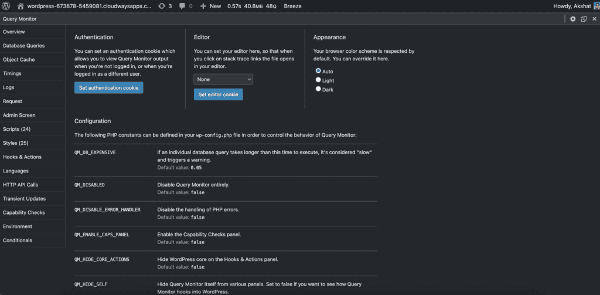The image size is (600, 295).
Task: Open the Timings panel
Action: pyautogui.click(x=33, y=73)
